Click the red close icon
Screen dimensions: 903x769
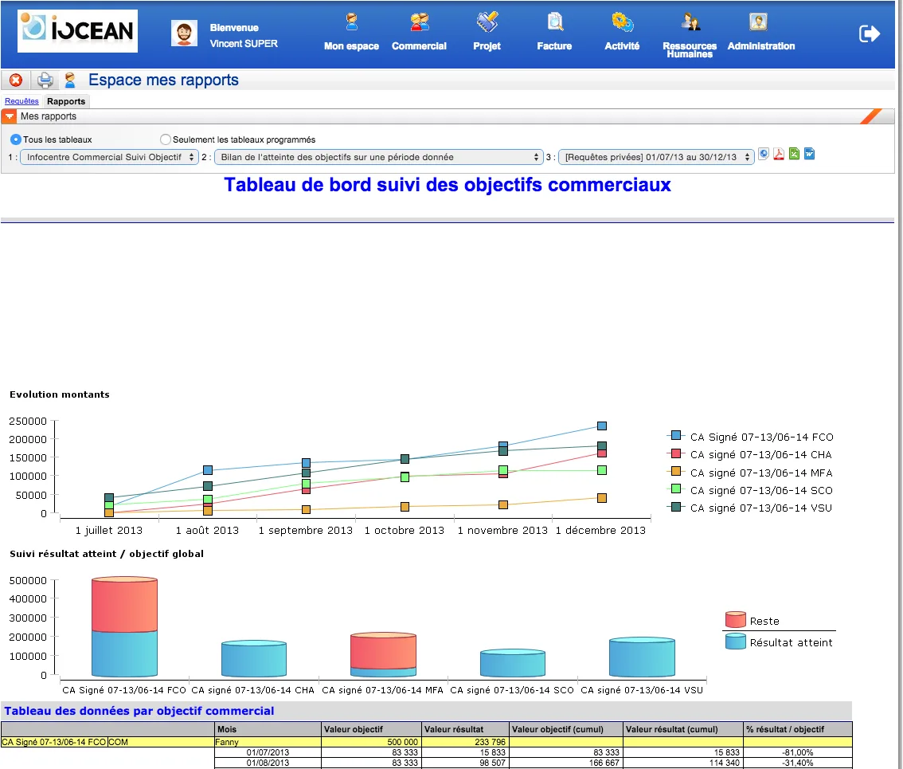tap(16, 80)
